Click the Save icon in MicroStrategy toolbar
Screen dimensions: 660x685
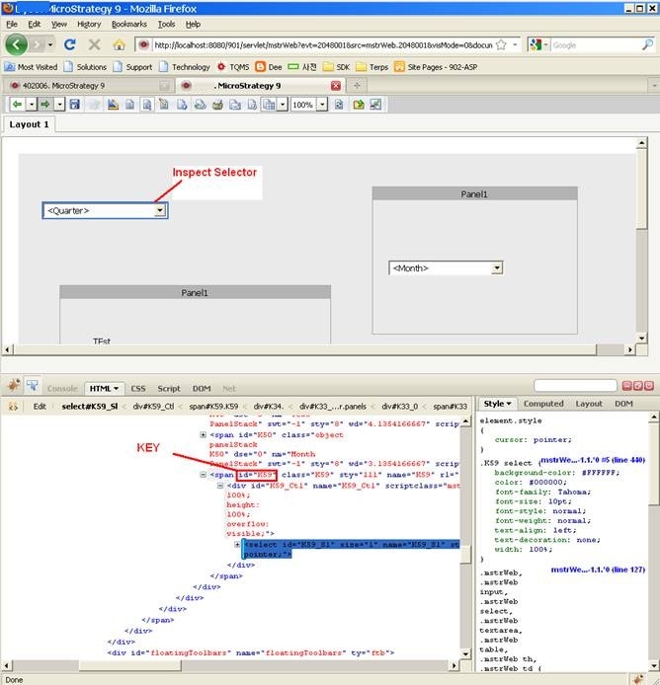[x=74, y=104]
